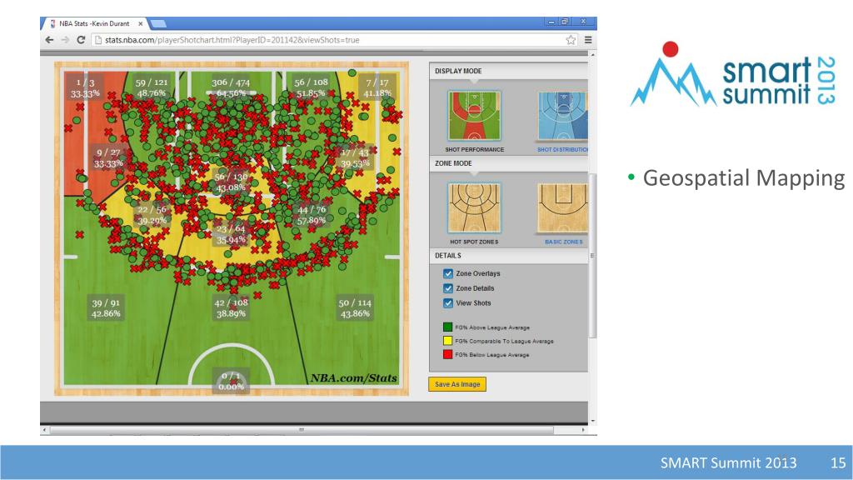Click the SHOT DISTRIBUTION label link

[x=562, y=150]
